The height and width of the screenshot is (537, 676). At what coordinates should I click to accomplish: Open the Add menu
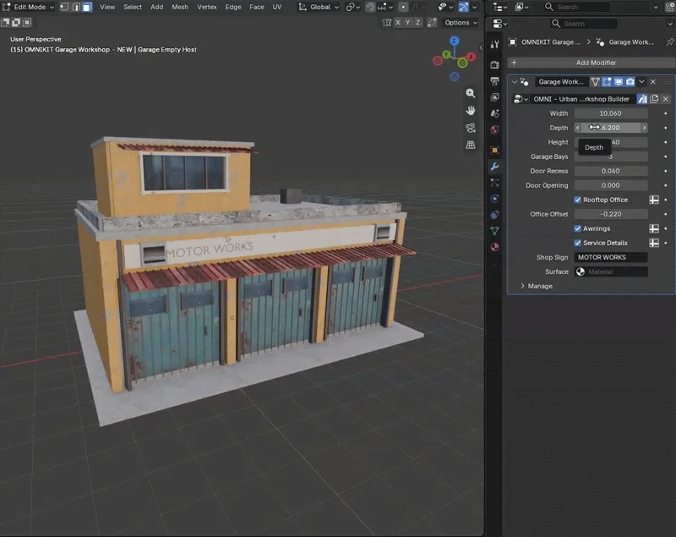pos(157,7)
